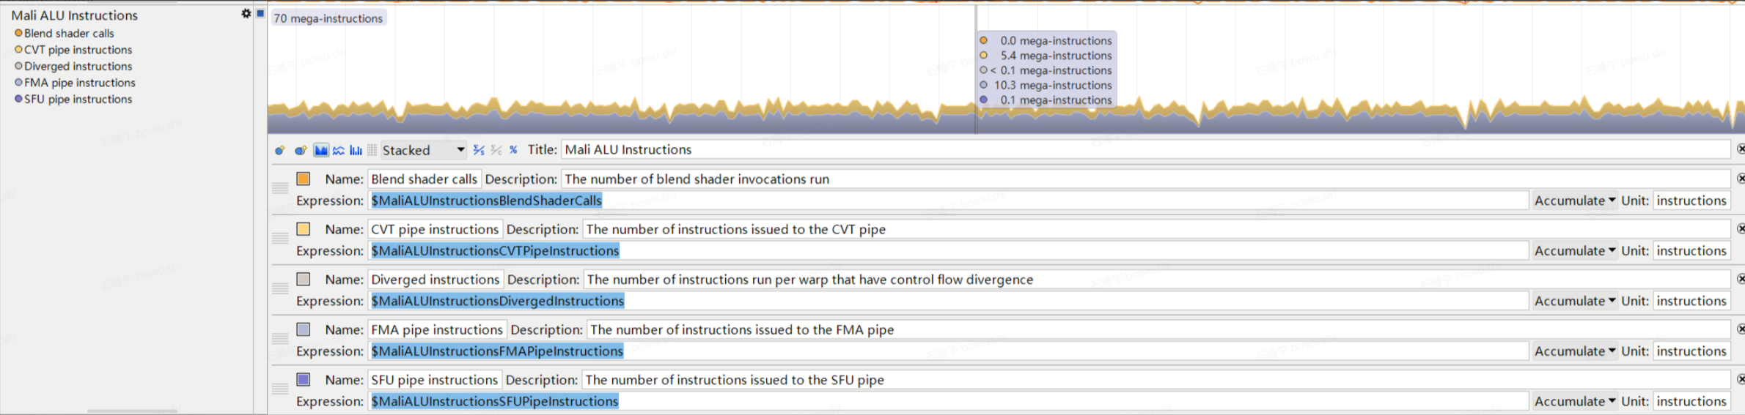The height and width of the screenshot is (415, 1745).
Task: Open Accumulate dropdown for CVT pipe instructions
Action: point(1575,250)
